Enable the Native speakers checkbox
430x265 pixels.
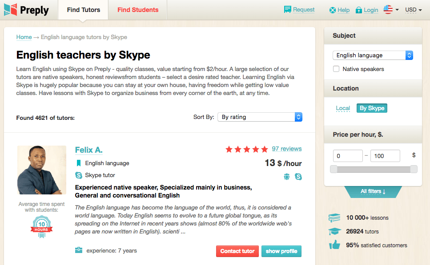pyautogui.click(x=336, y=69)
